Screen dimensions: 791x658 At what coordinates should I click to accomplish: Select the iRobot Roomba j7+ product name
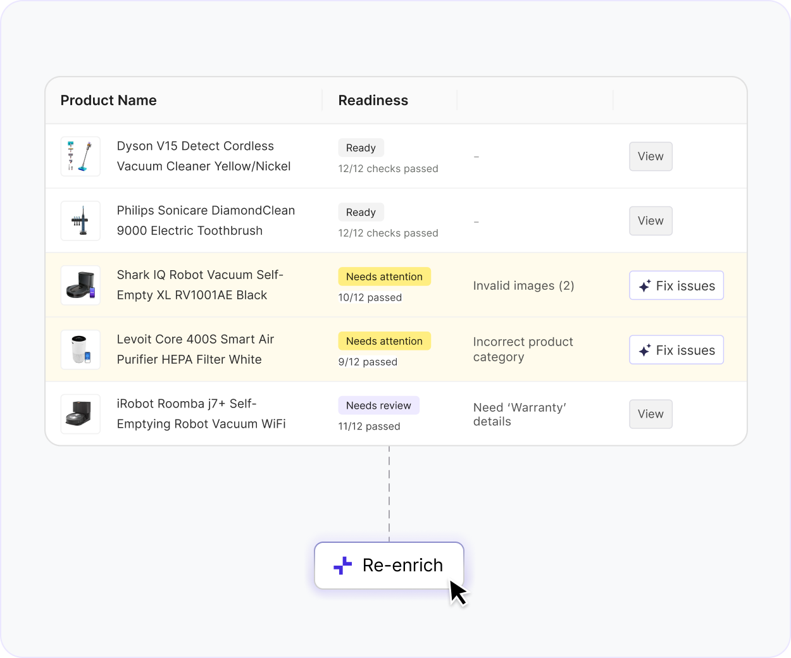(201, 414)
